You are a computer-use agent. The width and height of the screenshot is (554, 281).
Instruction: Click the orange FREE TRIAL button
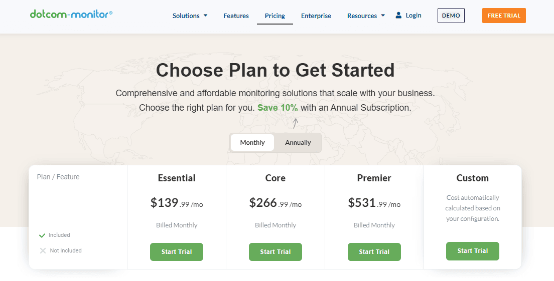pyautogui.click(x=504, y=16)
